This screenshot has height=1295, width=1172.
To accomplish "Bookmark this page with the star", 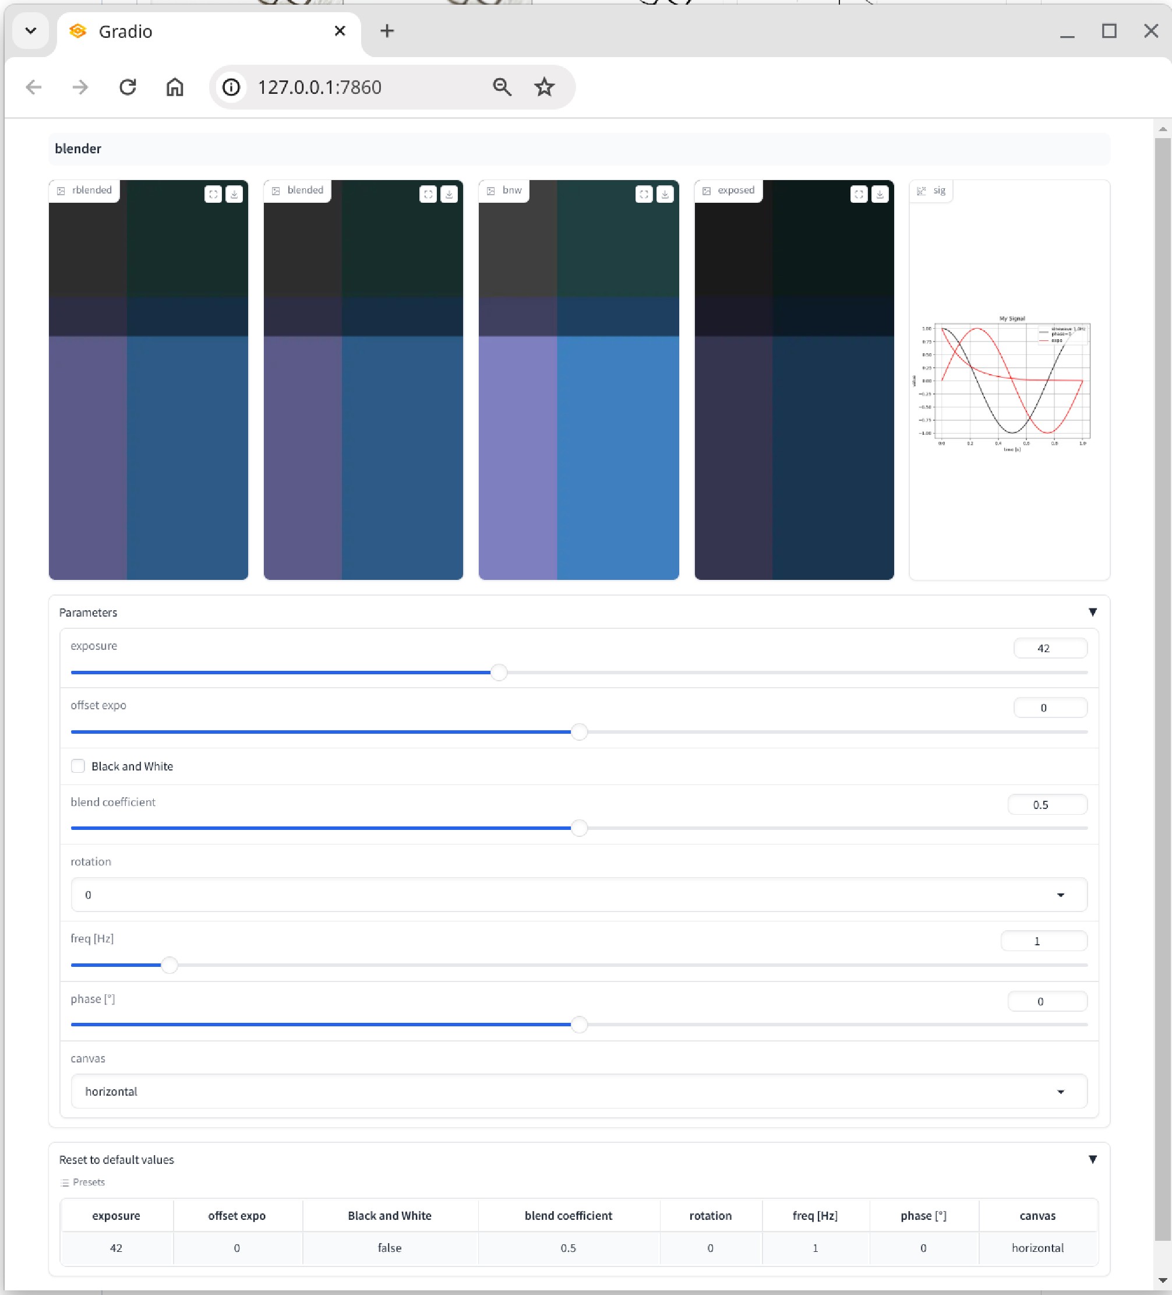I will [x=545, y=87].
